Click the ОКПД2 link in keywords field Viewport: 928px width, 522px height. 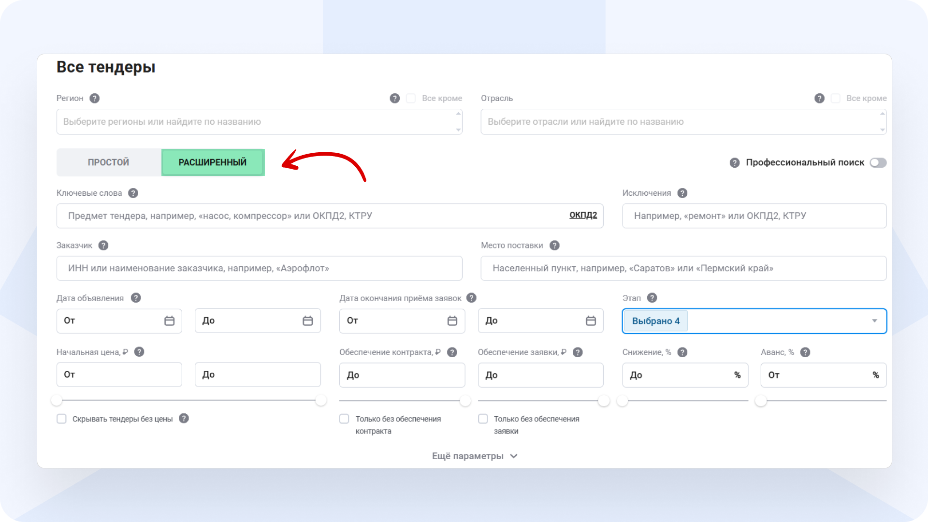pos(583,215)
